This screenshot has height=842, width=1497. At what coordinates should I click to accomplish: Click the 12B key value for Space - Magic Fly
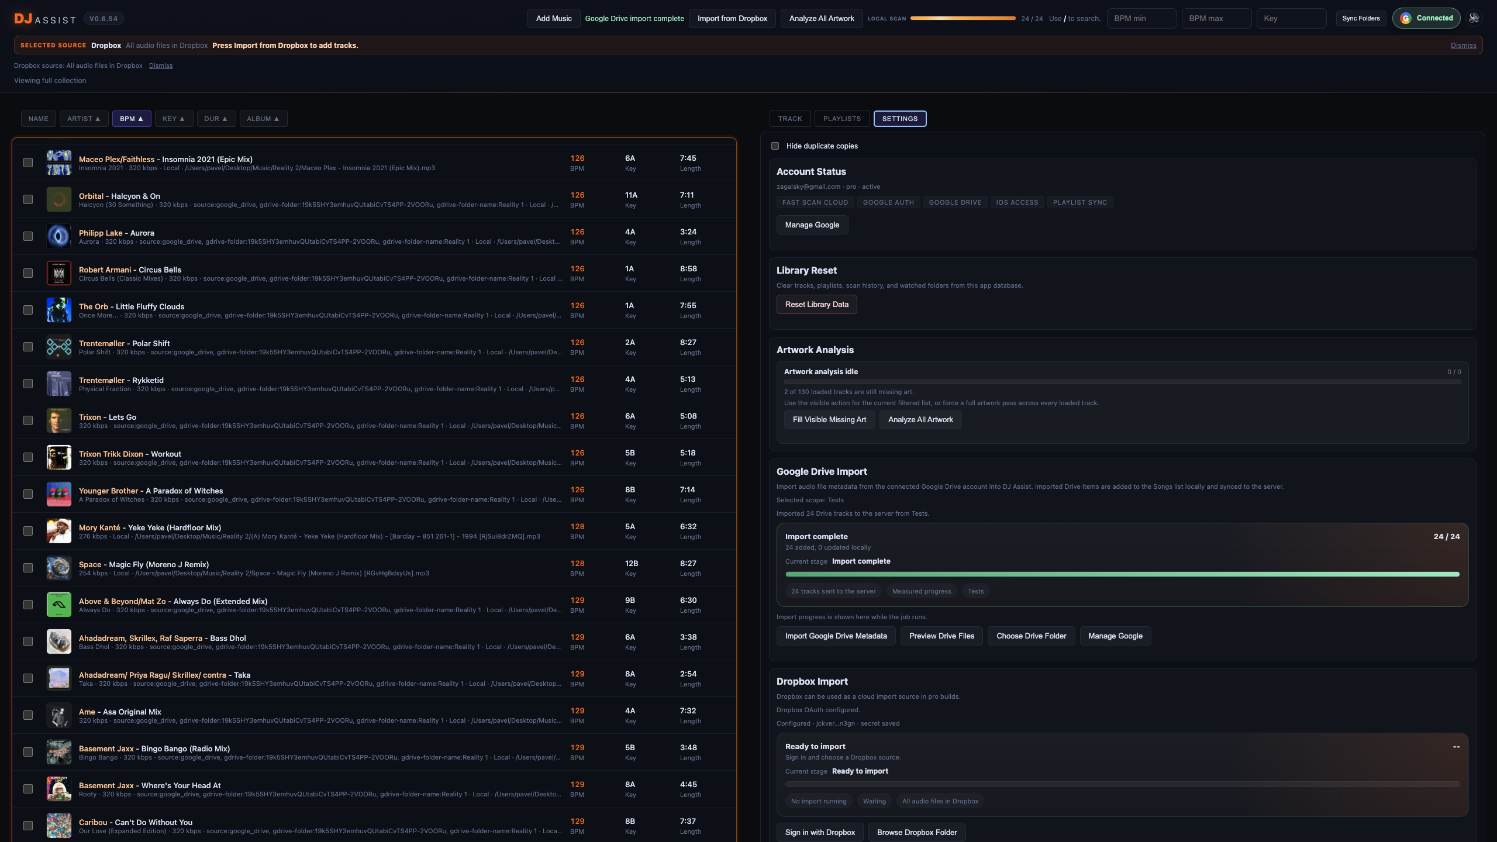click(632, 564)
